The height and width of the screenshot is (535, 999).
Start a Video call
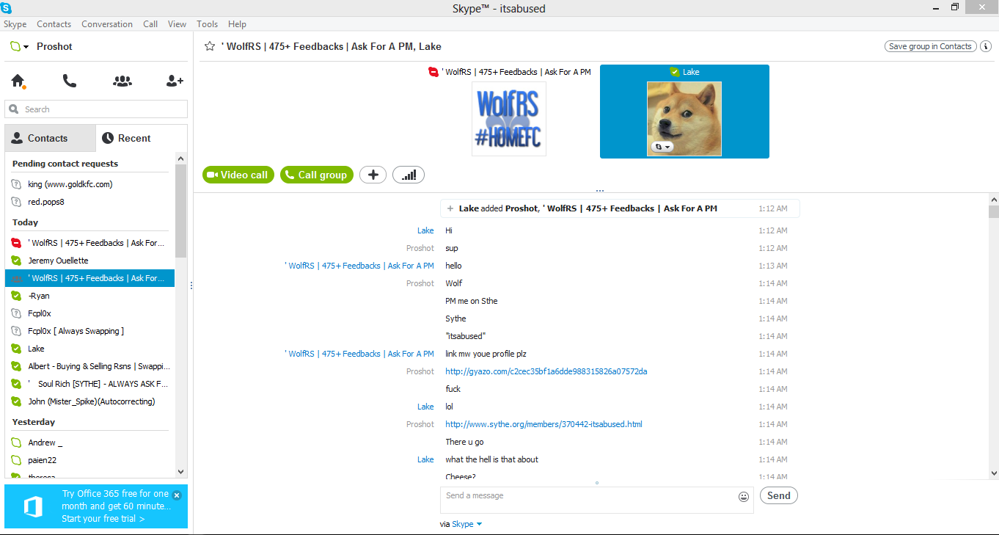238,175
